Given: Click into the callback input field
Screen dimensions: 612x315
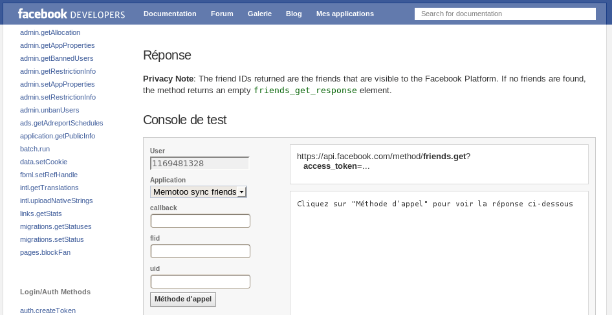Looking at the screenshot, I should 201,221.
